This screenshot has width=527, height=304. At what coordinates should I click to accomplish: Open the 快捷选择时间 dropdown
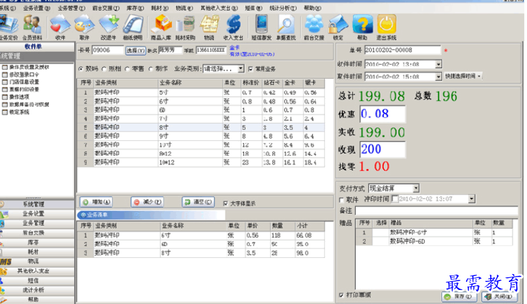pos(463,76)
